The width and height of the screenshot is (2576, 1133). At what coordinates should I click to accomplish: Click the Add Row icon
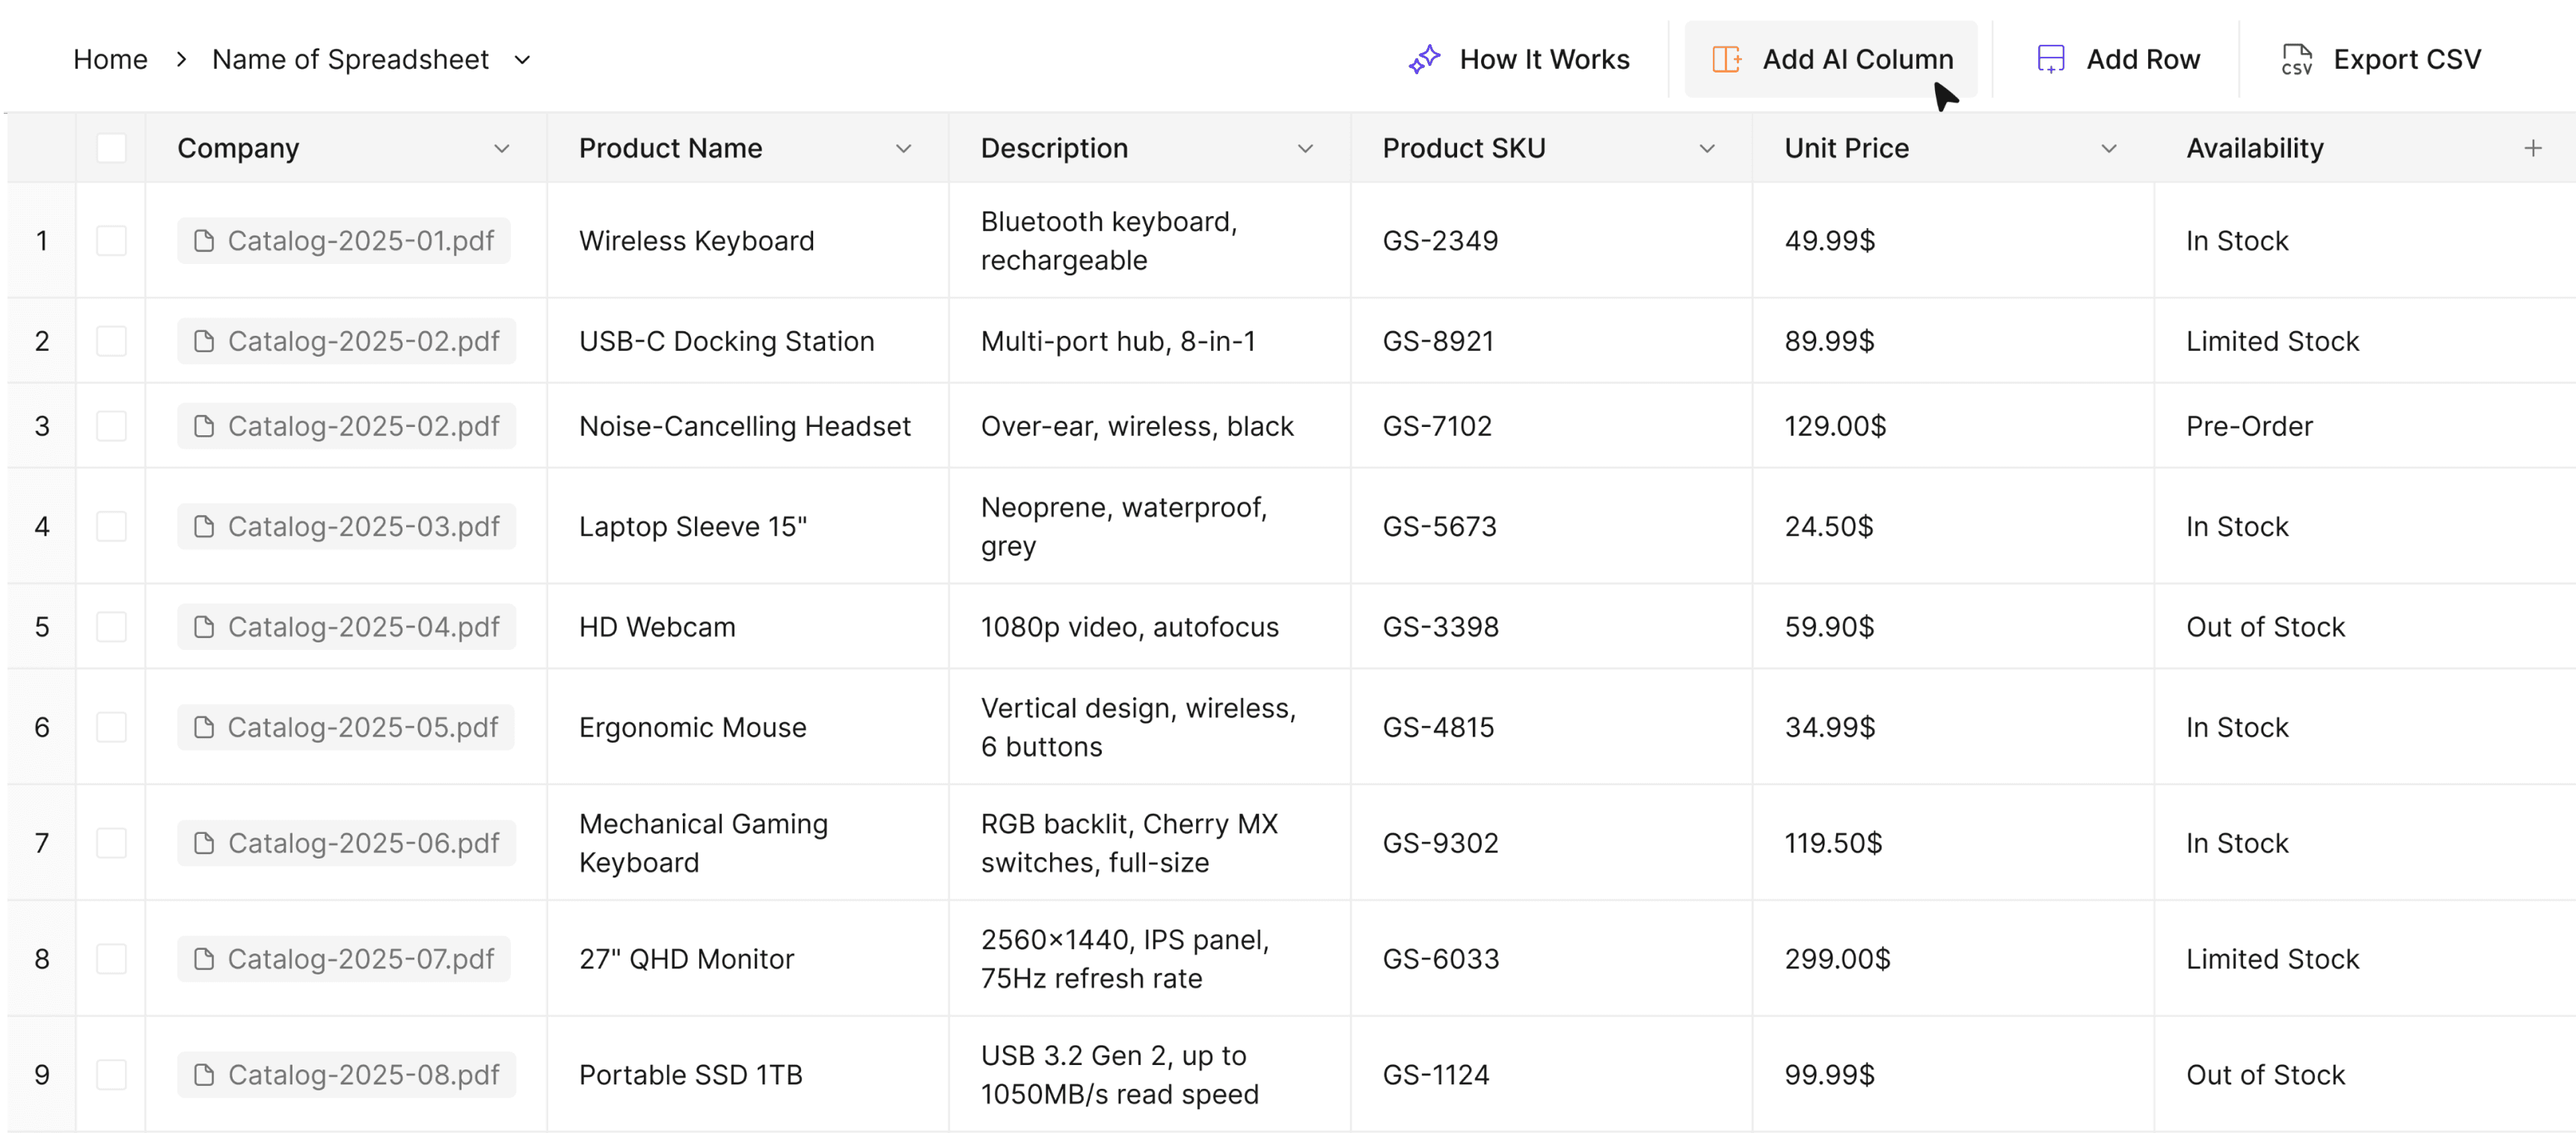pyautogui.click(x=2051, y=60)
